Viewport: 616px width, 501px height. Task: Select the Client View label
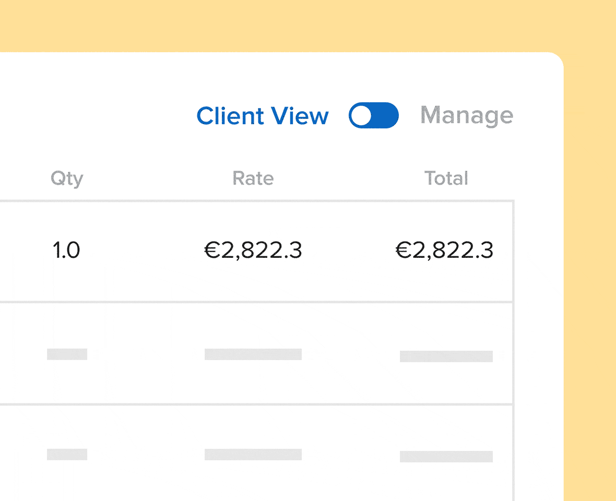point(263,116)
